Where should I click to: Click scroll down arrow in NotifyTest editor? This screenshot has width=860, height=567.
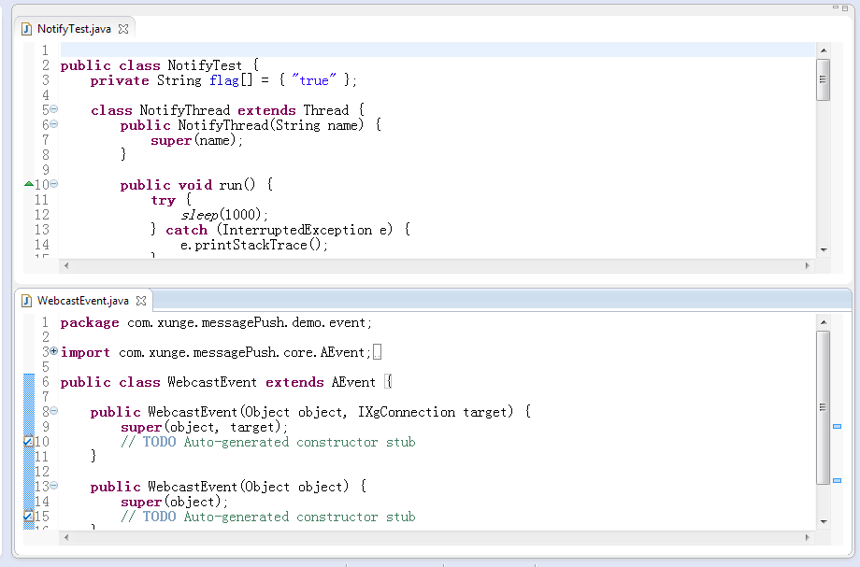coord(824,250)
